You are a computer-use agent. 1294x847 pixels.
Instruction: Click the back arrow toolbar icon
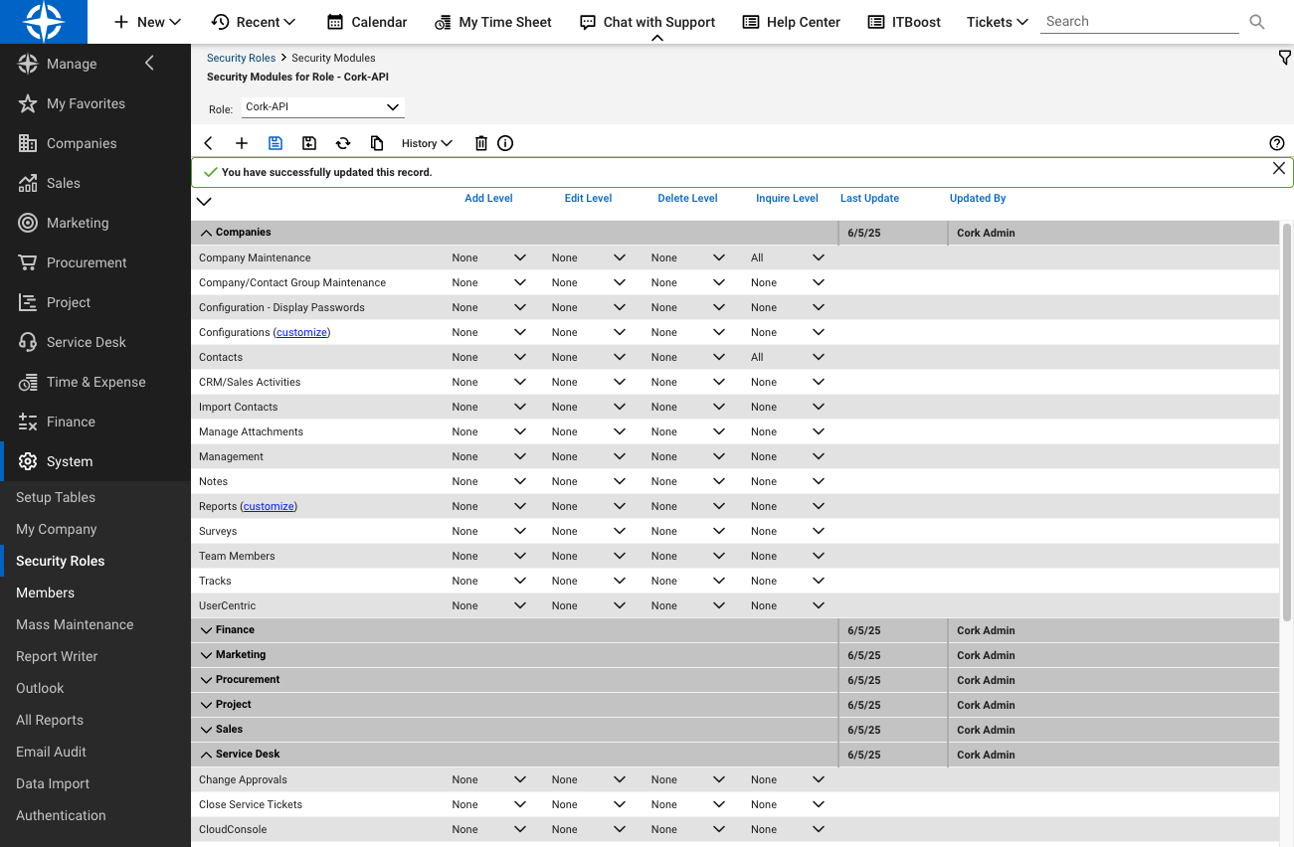click(208, 143)
